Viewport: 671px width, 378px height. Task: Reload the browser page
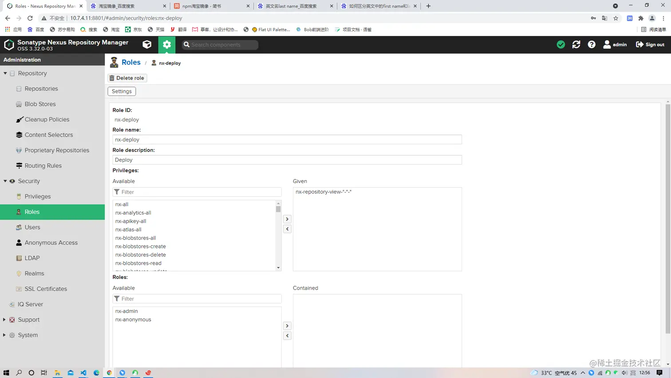point(30,18)
